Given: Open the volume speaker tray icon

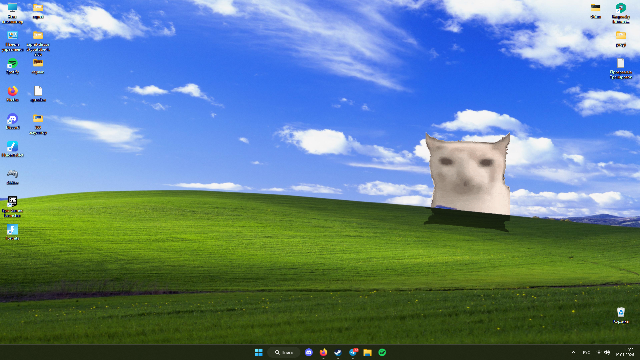Looking at the screenshot, I should coord(607,352).
